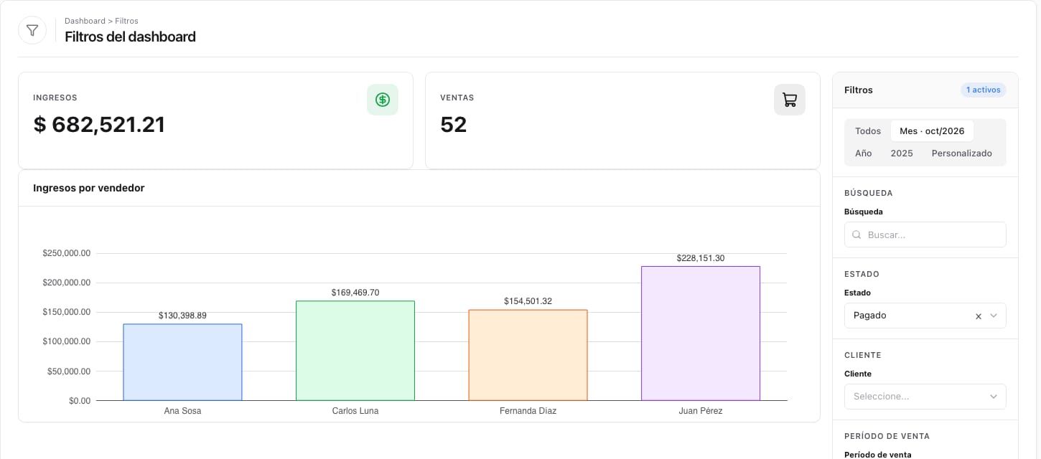
Task: Click the shopping cart sales icon
Action: [x=790, y=100]
